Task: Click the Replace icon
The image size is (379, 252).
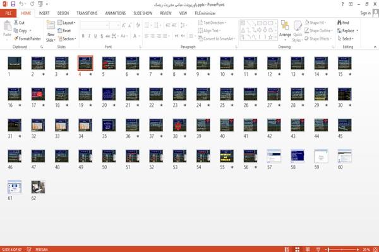Action: 339,30
